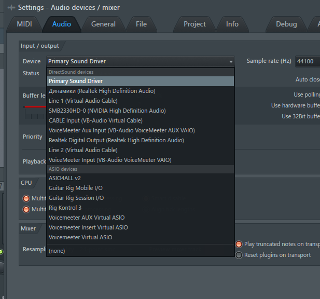320x299 pixels.
Task: Choose CABLE Input (VB-Audio Virtual Cable)
Action: 95,120
